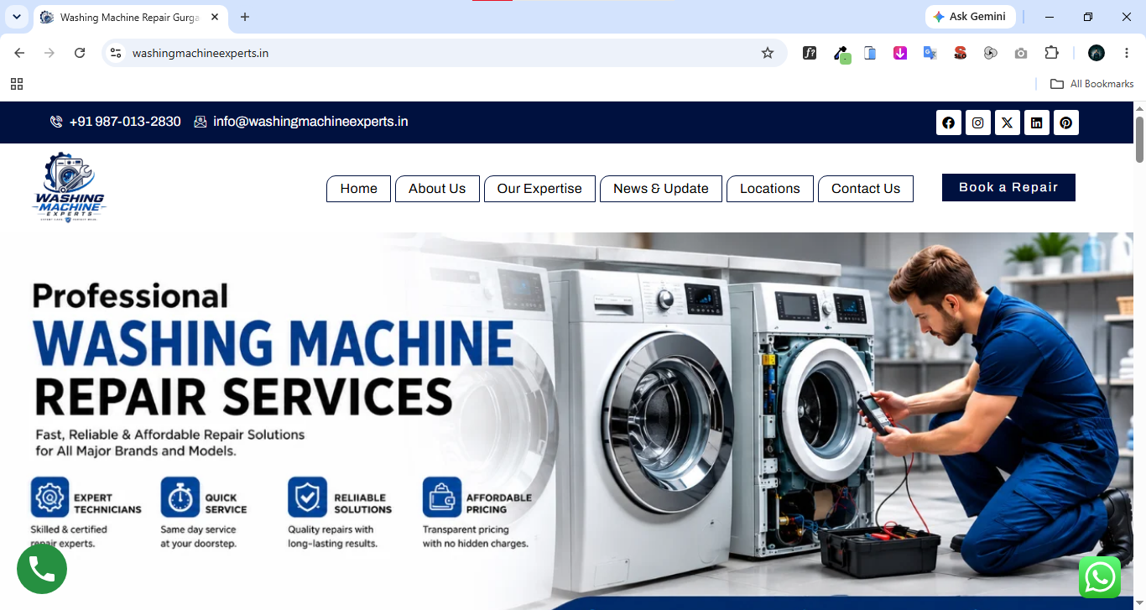Click the Book a Repair button

(1008, 187)
